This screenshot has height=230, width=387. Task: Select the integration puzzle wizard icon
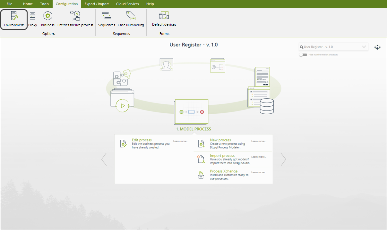122,78
